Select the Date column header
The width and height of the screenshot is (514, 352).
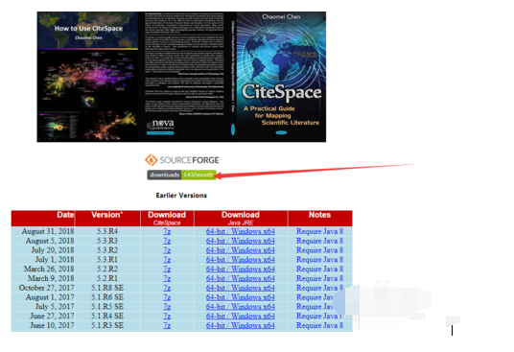pyautogui.click(x=43, y=219)
